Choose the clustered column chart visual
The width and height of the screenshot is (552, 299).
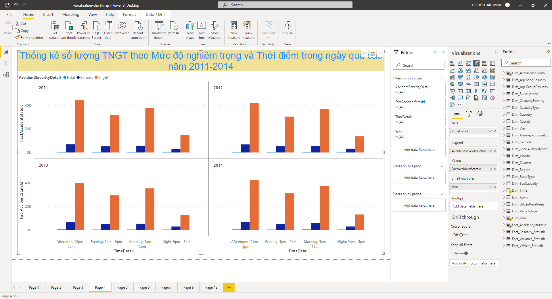pos(476,63)
